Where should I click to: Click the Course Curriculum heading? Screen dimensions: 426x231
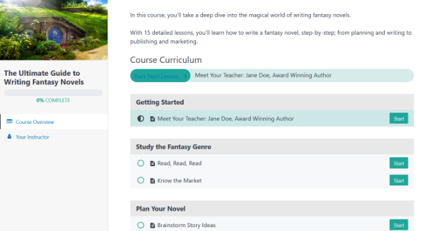[166, 60]
